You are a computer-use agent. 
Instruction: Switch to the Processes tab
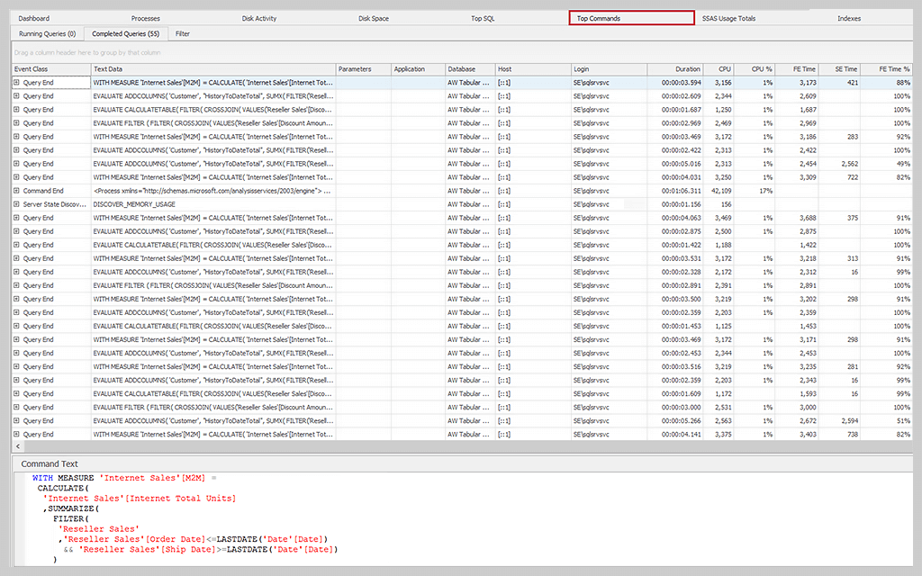click(146, 18)
